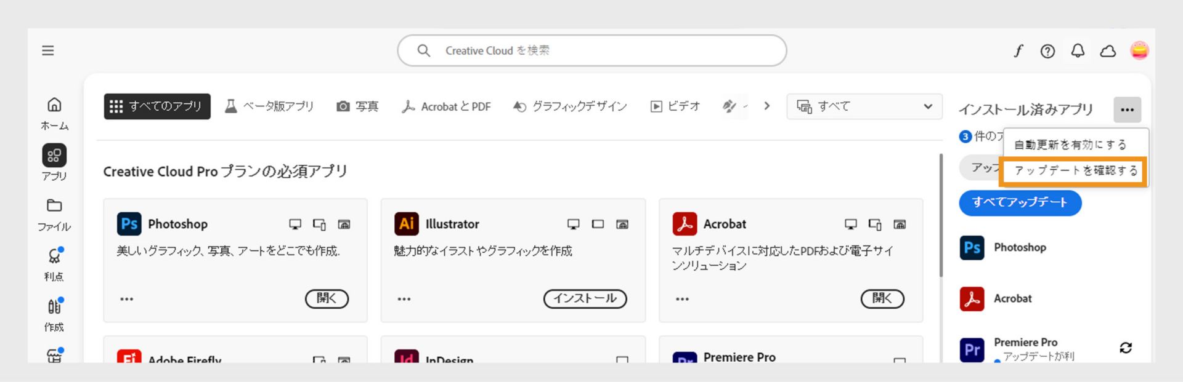Open Acrobat with the 開く button
This screenshot has height=382, width=1183.
pos(882,298)
